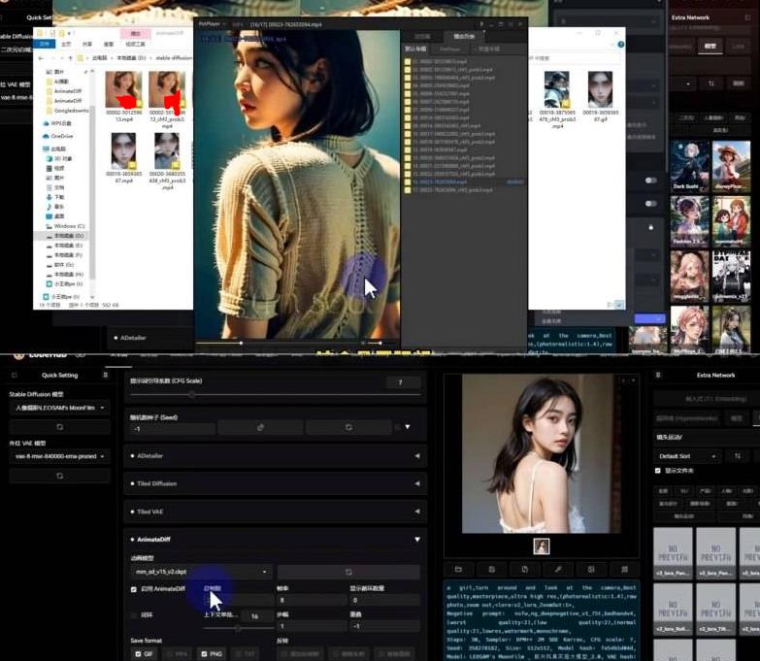
Task: Click the Home tab in Explorer ribbon
Action: tap(66, 44)
